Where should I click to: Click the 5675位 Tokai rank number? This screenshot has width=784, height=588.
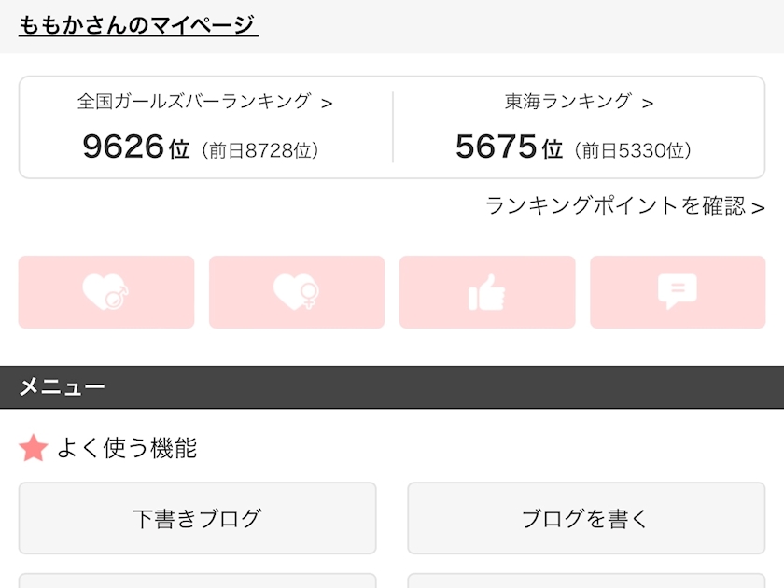coord(509,147)
